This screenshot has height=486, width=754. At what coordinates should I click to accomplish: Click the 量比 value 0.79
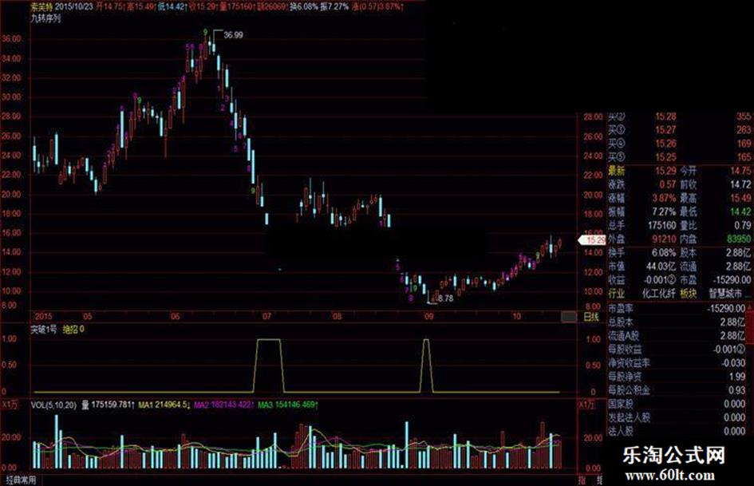pyautogui.click(x=743, y=225)
